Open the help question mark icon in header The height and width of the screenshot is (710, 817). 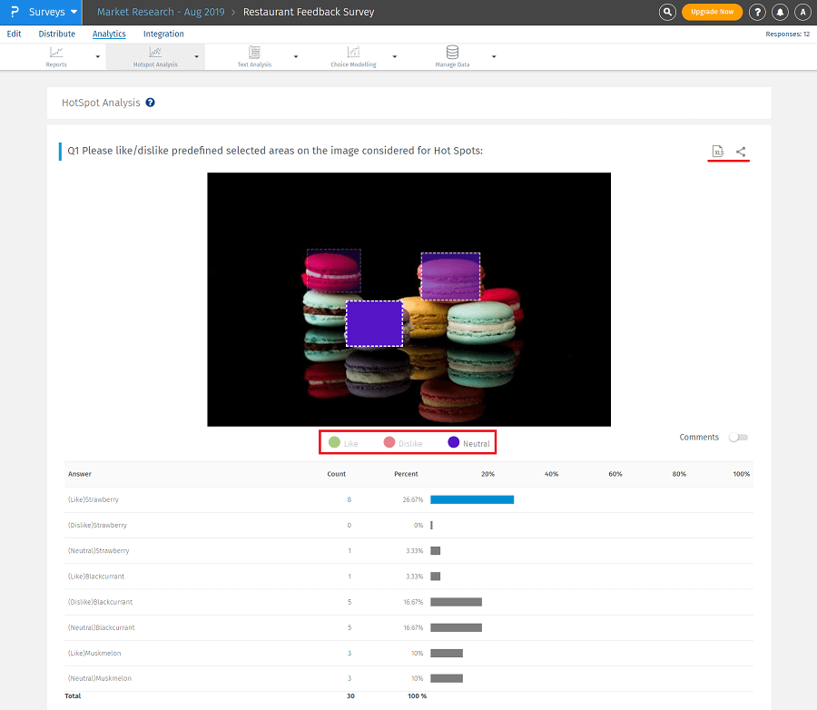click(x=758, y=12)
